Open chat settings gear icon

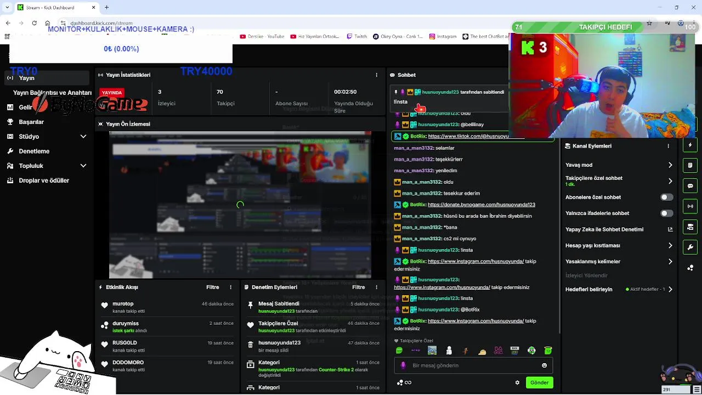tap(517, 383)
